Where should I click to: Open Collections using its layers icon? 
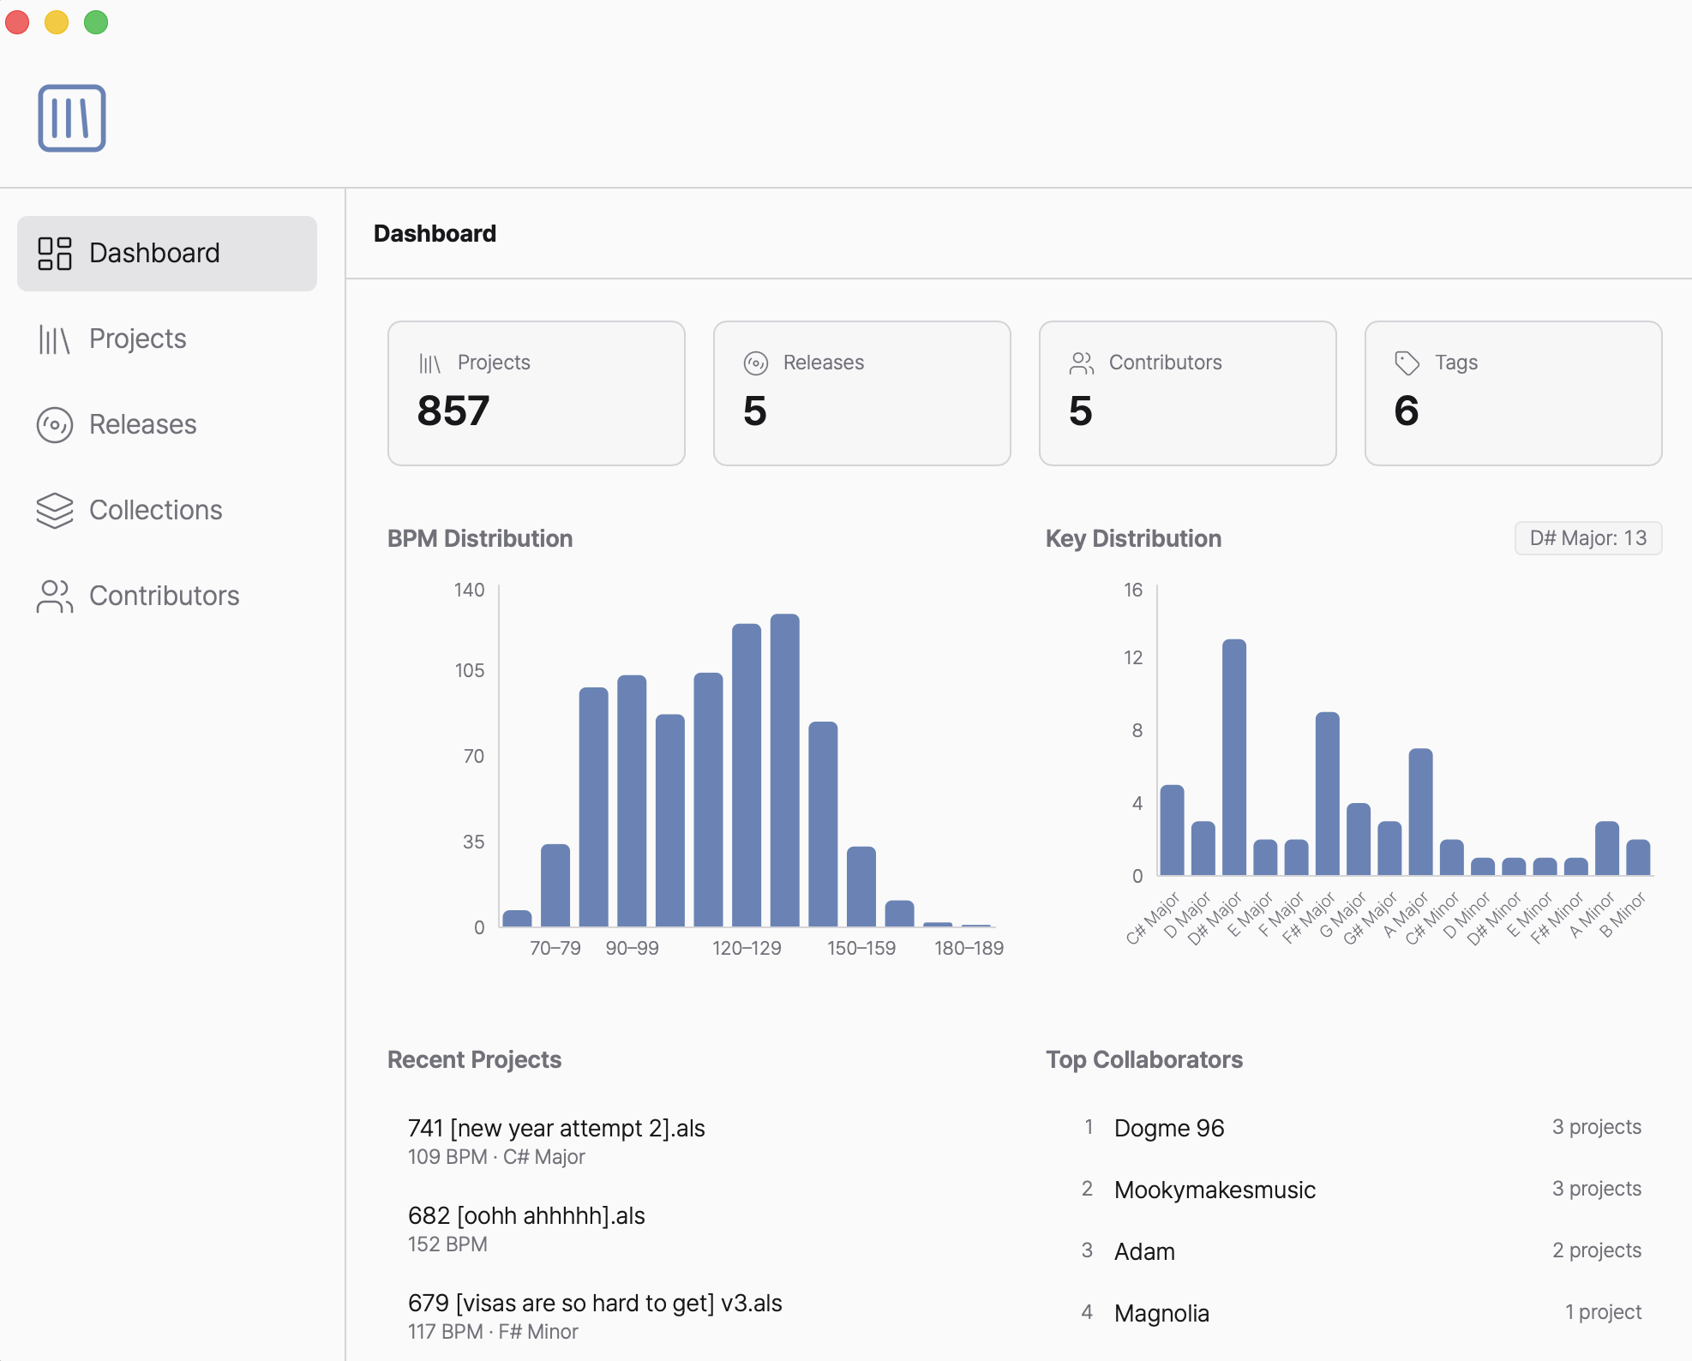[54, 510]
